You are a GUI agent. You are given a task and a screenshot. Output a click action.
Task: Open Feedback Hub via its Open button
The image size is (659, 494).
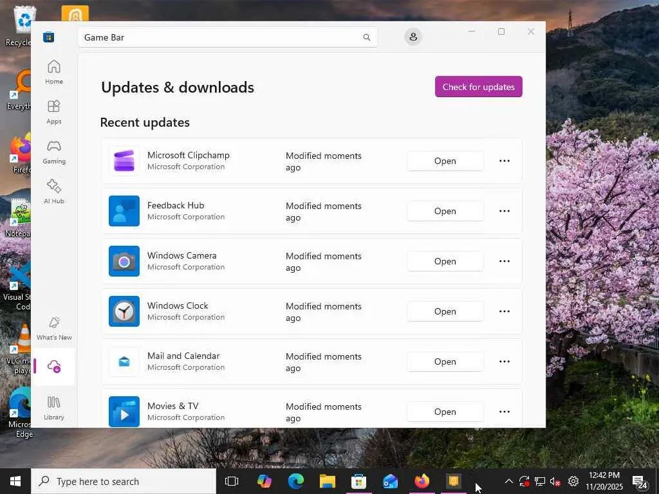click(445, 211)
